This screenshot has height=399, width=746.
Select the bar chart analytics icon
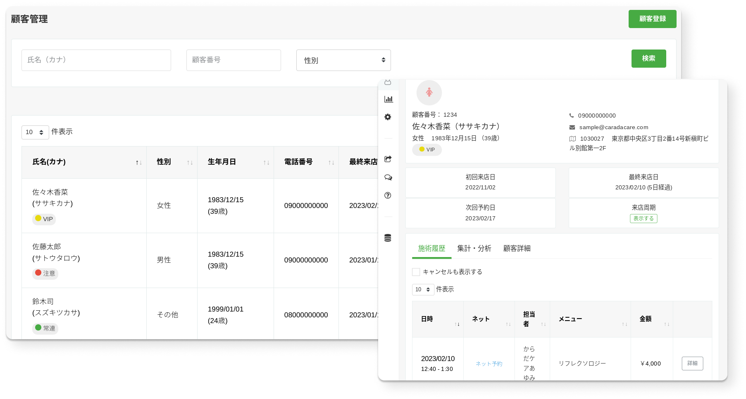(388, 99)
